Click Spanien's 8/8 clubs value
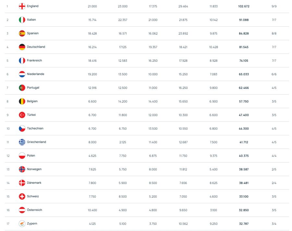Screen dimensions: 292x231 [274, 33]
